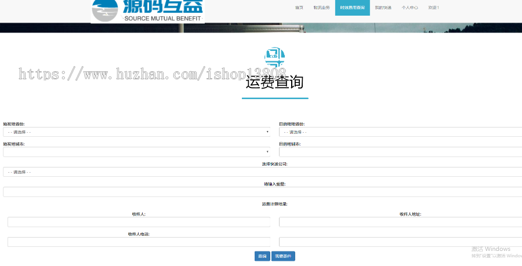Screen dimensions: 522x266
Task: Click the 收件人电话 phone field
Action: pos(139,242)
